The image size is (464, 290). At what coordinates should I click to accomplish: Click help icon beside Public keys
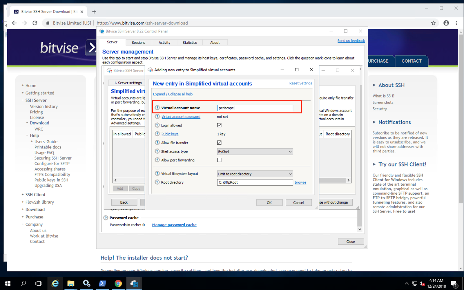click(x=157, y=134)
